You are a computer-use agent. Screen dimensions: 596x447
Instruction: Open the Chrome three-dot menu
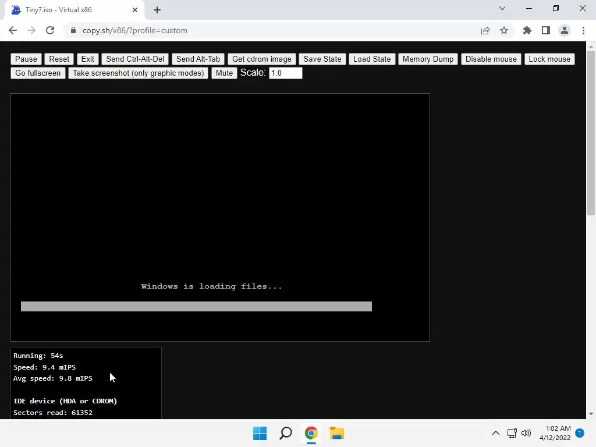pyautogui.click(x=583, y=30)
